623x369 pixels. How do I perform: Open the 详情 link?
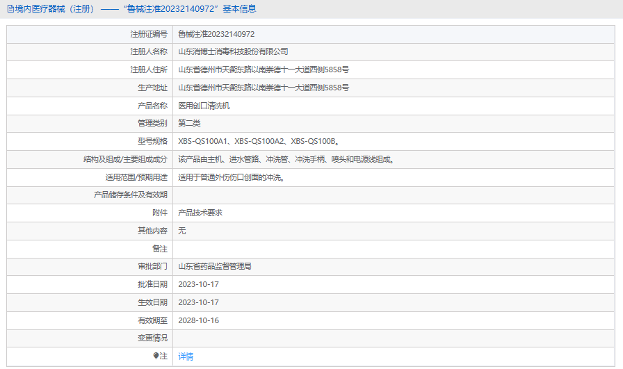(186, 356)
